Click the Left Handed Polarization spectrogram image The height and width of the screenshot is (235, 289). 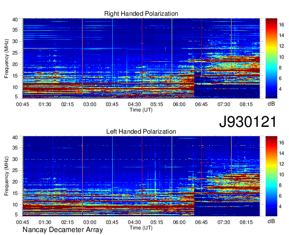pos(141,176)
